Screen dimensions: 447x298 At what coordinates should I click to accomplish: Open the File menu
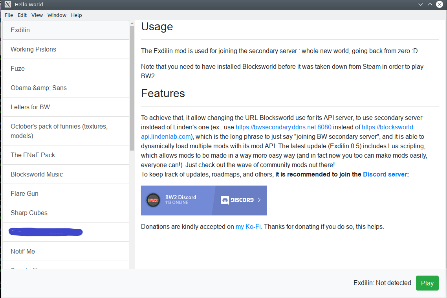click(9, 15)
